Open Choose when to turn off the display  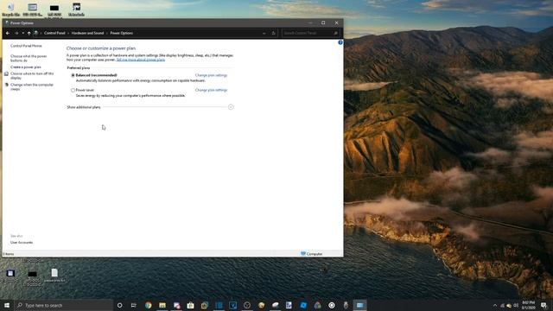click(x=32, y=75)
